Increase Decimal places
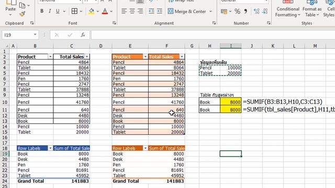Screen dimensions: 335x188 click(256, 11)
